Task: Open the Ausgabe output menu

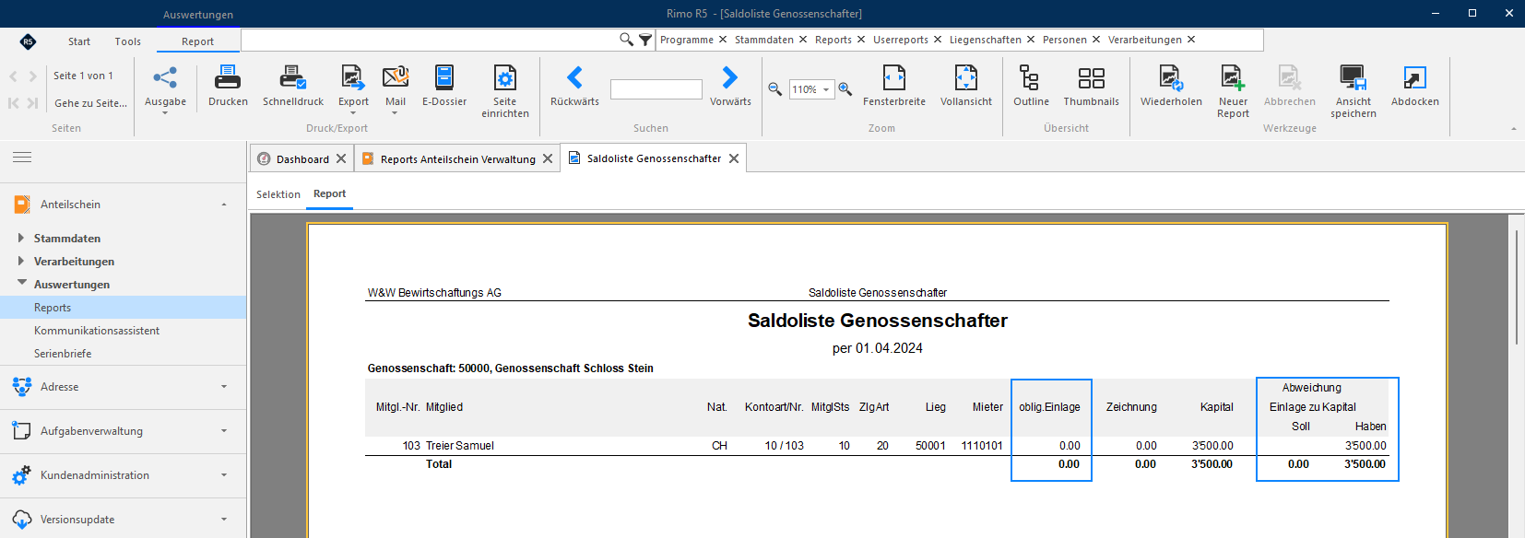Action: [x=165, y=89]
